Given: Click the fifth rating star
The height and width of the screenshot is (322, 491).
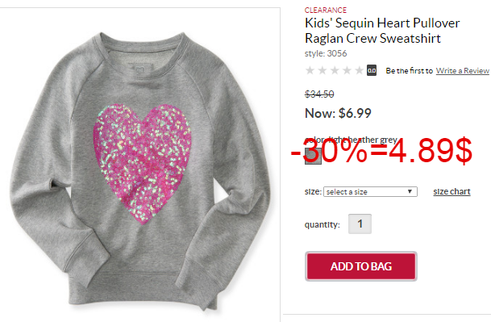Looking at the screenshot, I should pos(359,70).
